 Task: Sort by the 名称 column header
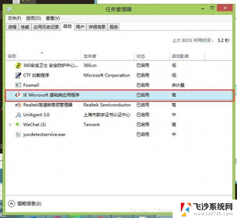[x=43, y=56]
